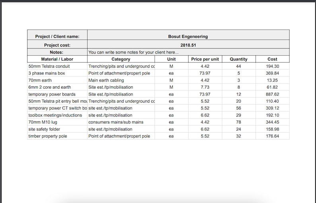Screen dimensions: 316x203
Task: Click the Bosut Engeneering client name cell
Action: coord(188,35)
